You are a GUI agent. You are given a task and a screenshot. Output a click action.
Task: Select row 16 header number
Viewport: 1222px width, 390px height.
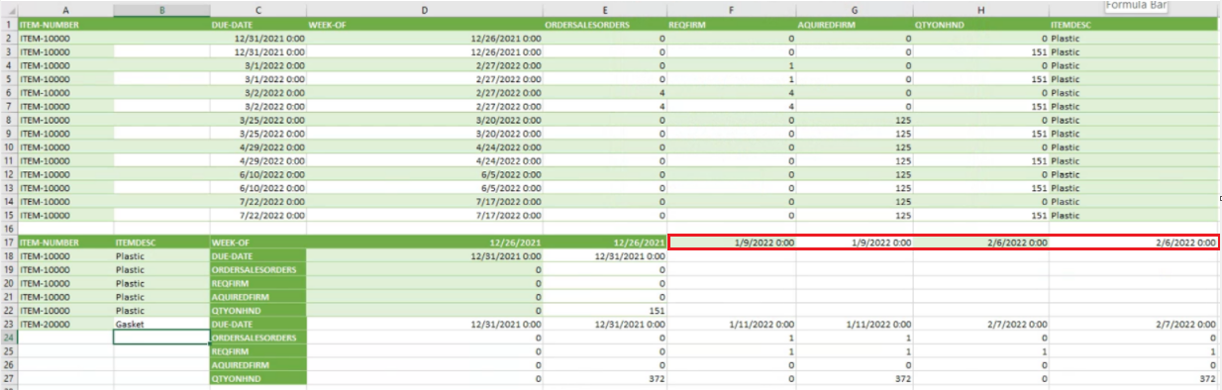9,229
